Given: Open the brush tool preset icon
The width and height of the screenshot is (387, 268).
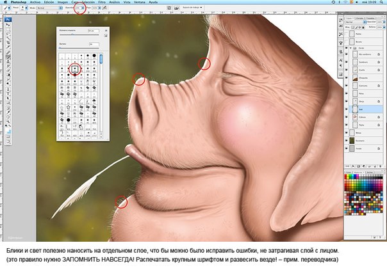Looking at the screenshot, I should (5, 8).
